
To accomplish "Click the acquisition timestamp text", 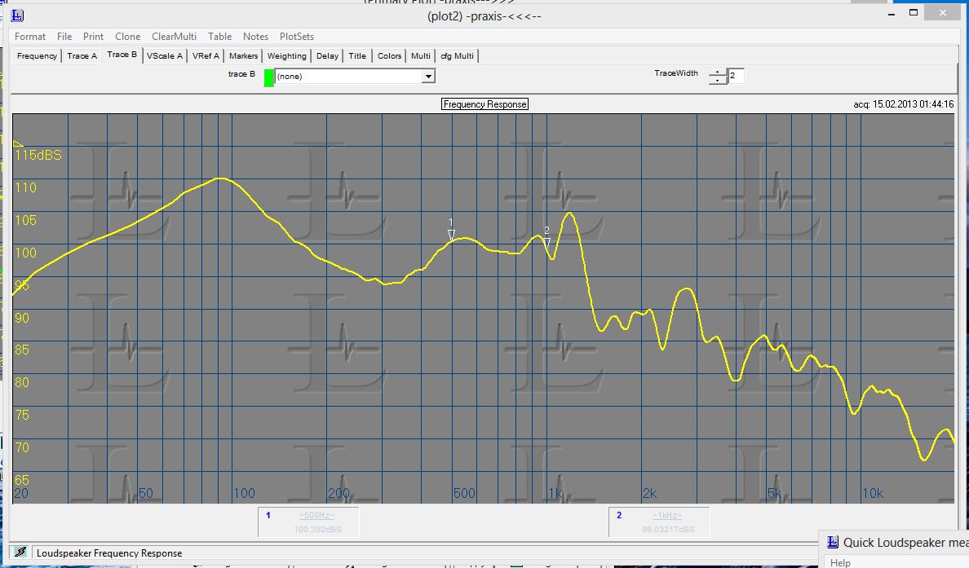I will point(904,104).
